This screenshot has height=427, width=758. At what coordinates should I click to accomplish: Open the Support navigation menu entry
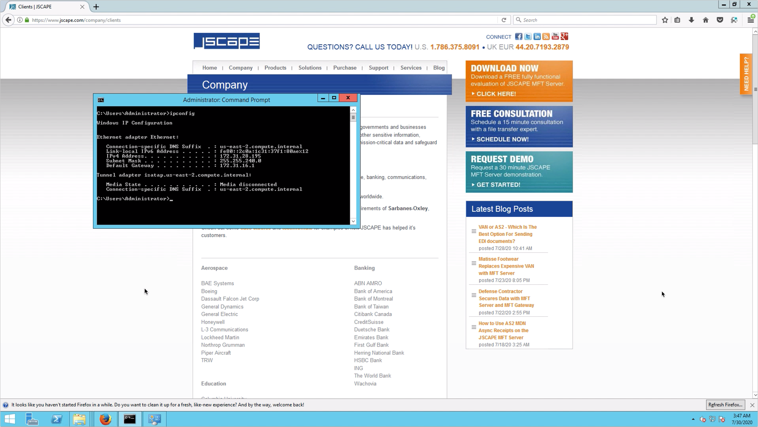(378, 68)
